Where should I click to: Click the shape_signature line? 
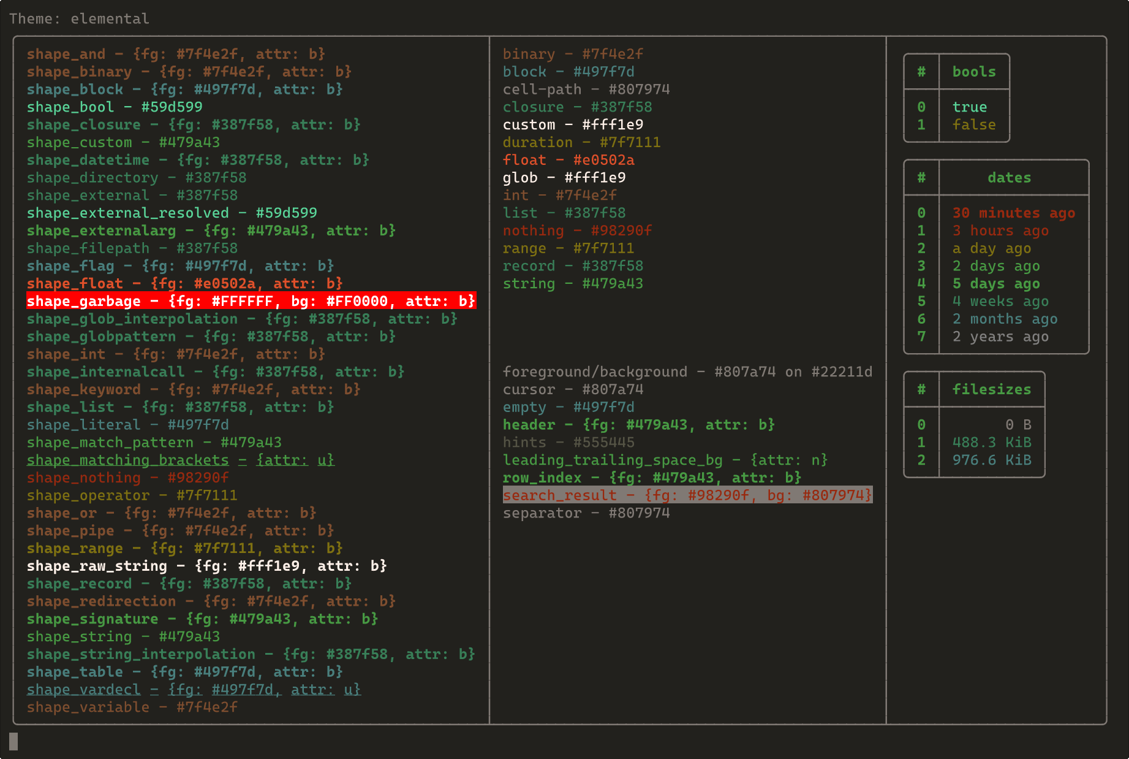click(x=202, y=620)
